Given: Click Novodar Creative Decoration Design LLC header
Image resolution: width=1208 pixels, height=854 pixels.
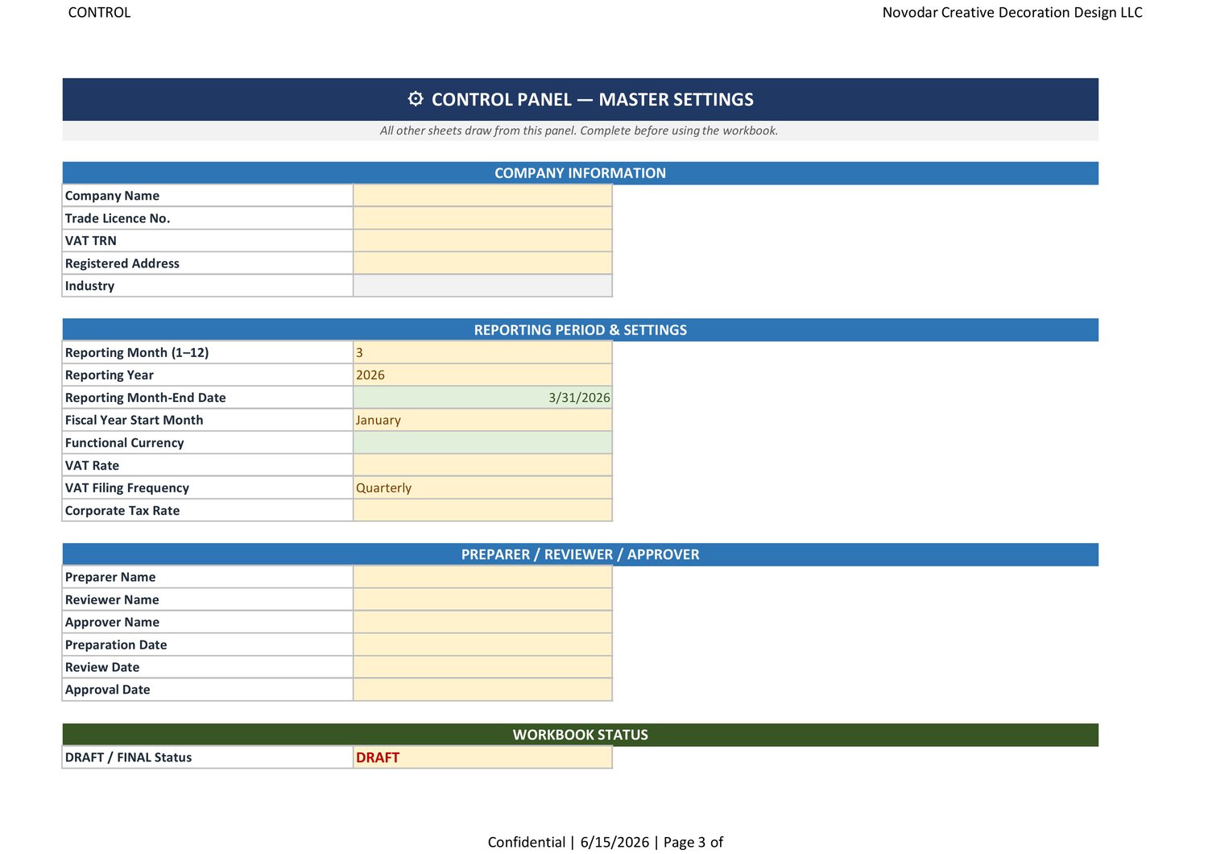Looking at the screenshot, I should [1012, 12].
